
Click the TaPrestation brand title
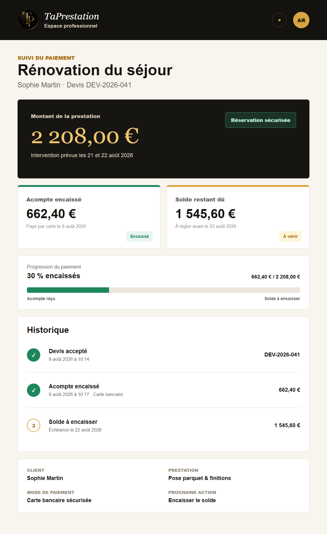(x=72, y=16)
